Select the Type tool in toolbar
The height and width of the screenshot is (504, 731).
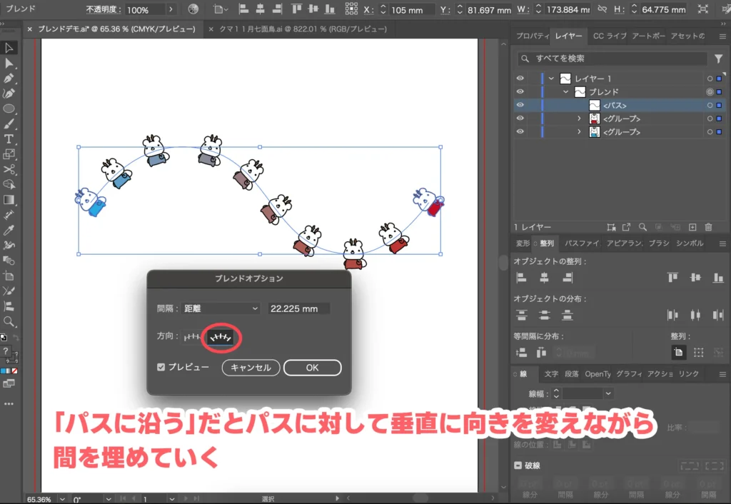point(9,138)
